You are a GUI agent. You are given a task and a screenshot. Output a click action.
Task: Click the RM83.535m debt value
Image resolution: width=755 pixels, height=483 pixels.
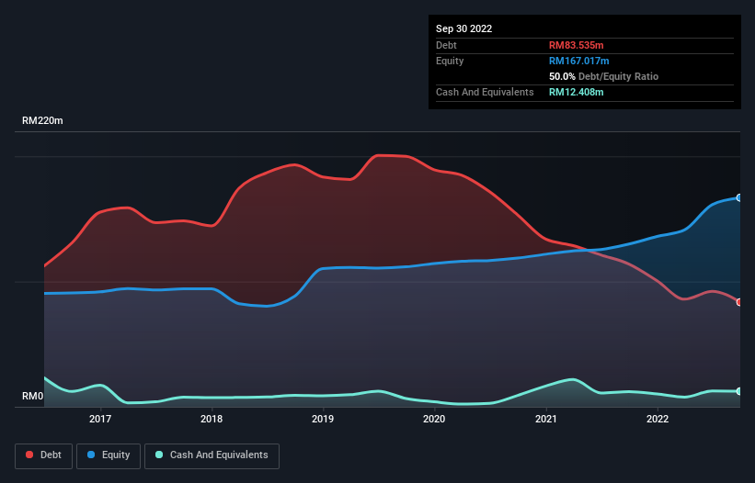(577, 45)
